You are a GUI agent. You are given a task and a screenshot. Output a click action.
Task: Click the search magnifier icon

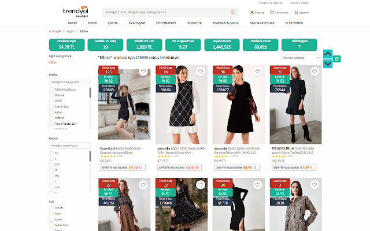click(232, 12)
